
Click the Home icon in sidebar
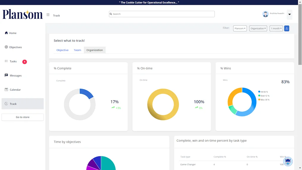(6, 33)
